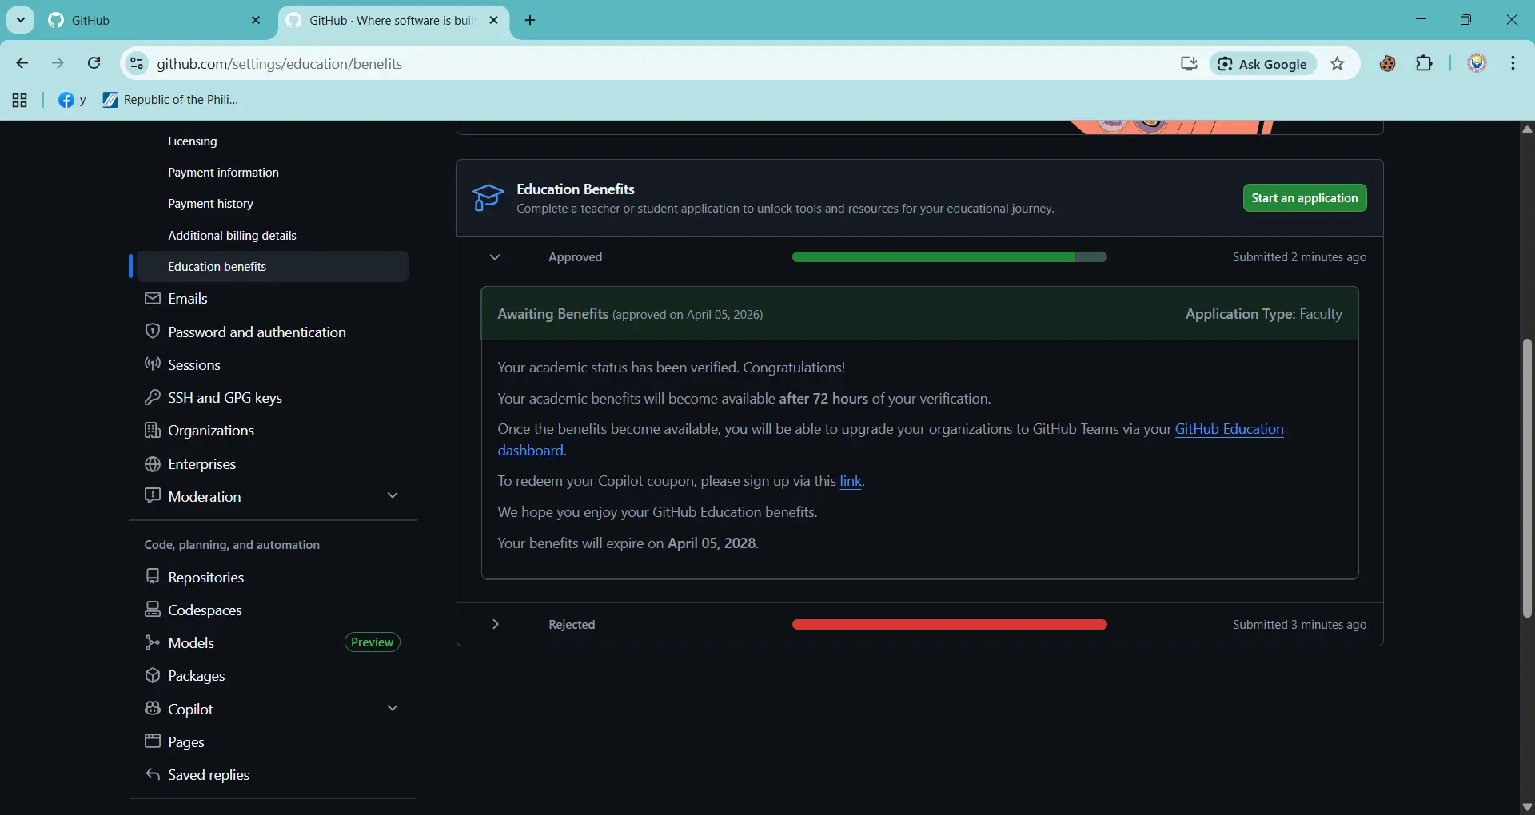Open Chrome three-dot menu

click(1513, 63)
